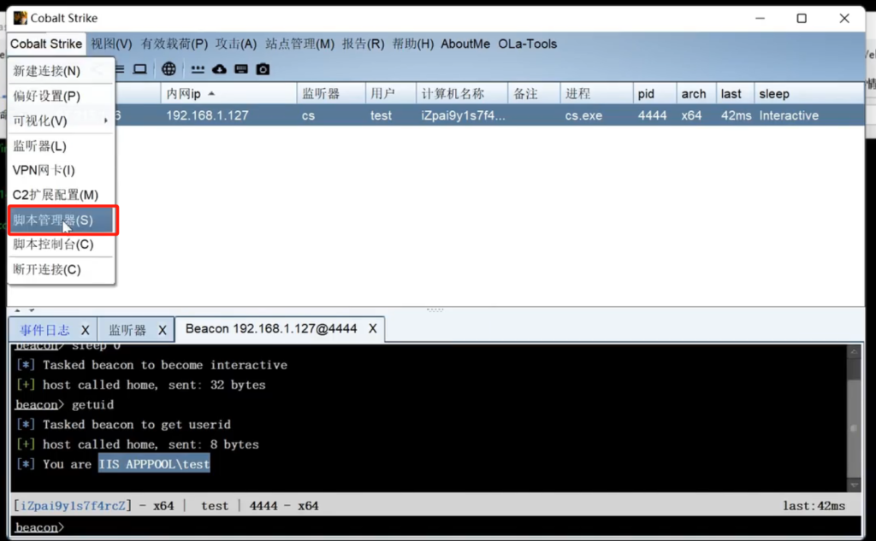876x541 pixels.
Task: Choose 新建连接(N) from the dropdown menu
Action: coord(62,71)
